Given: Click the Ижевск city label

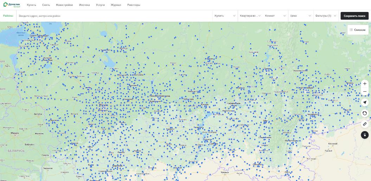Looking at the screenshot, I should pos(241,88).
